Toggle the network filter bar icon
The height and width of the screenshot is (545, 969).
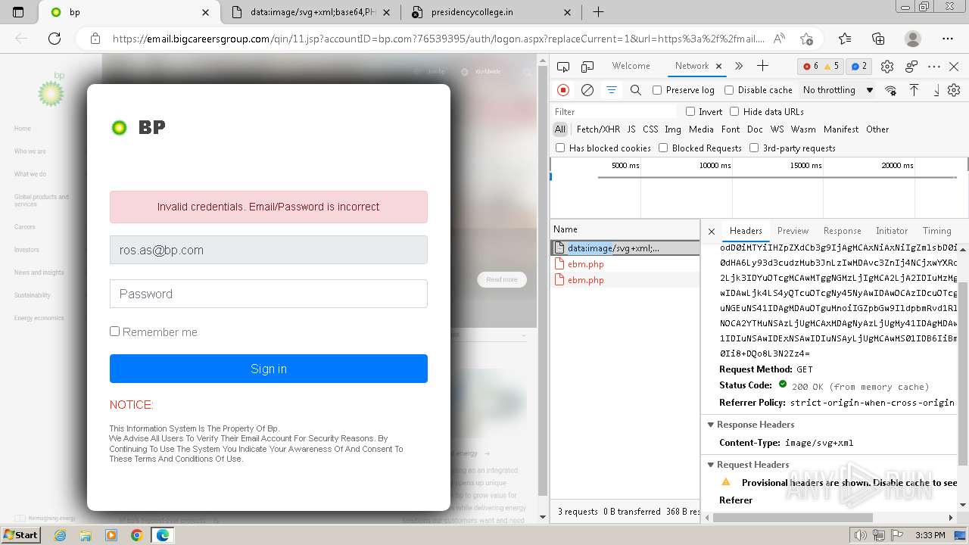612,90
